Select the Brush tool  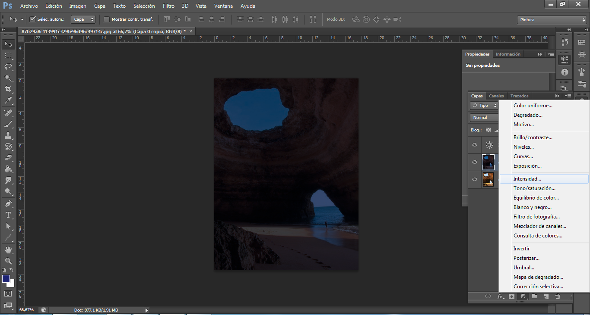pos(8,124)
